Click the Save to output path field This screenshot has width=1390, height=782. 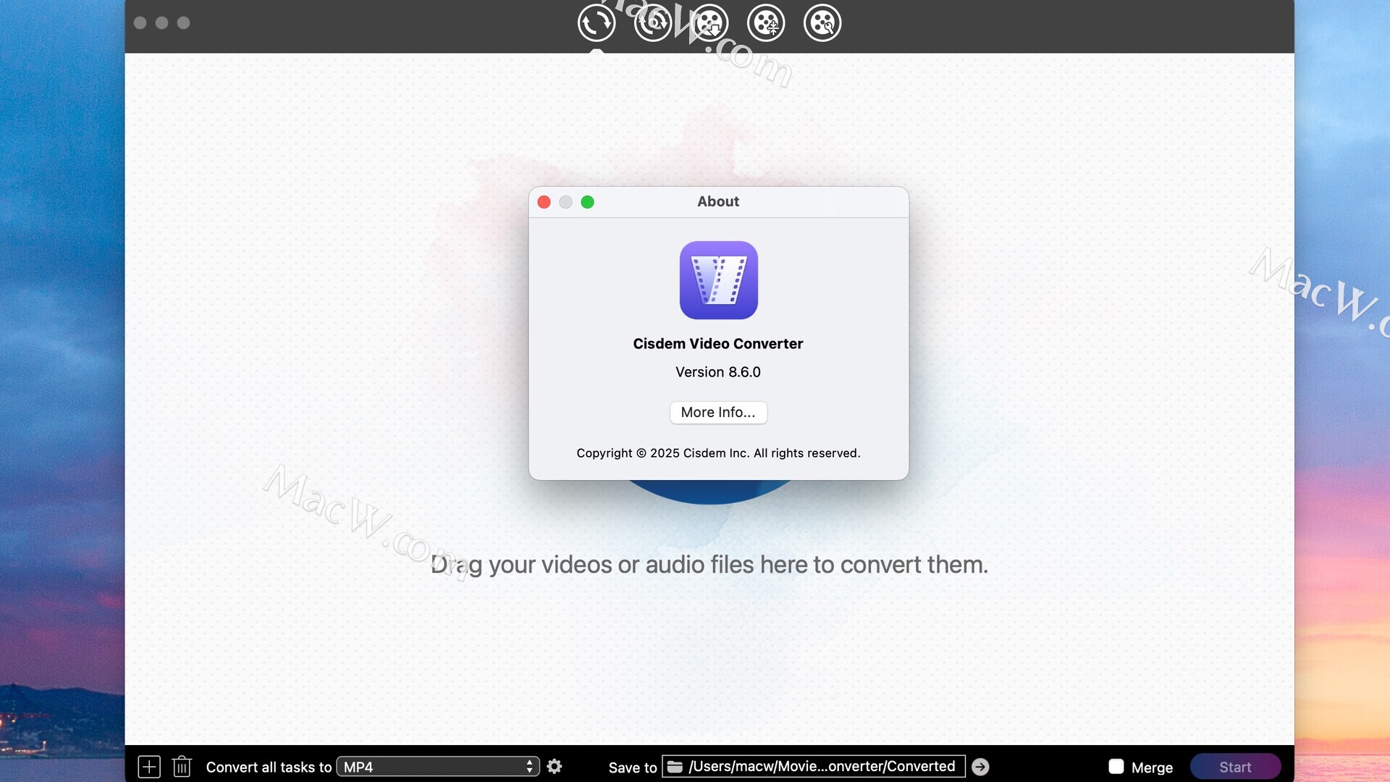(x=814, y=767)
